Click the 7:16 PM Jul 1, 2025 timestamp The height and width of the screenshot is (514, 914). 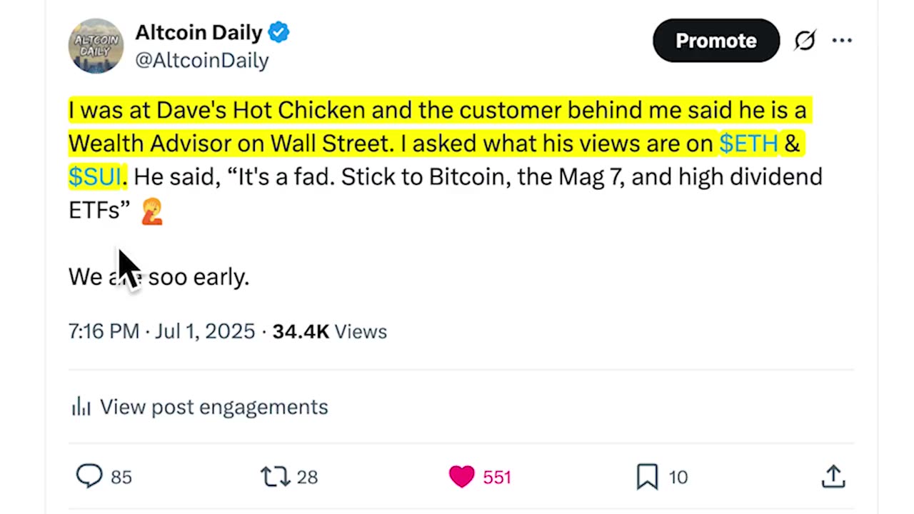point(161,331)
